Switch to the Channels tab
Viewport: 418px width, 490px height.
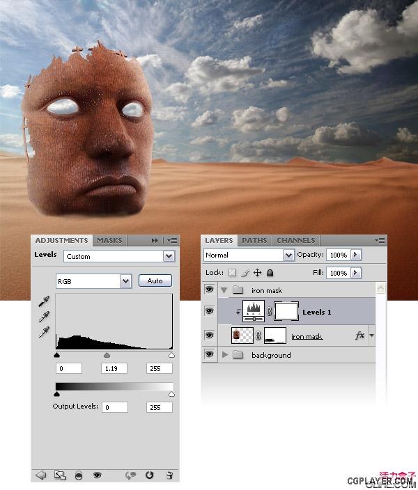point(296,240)
